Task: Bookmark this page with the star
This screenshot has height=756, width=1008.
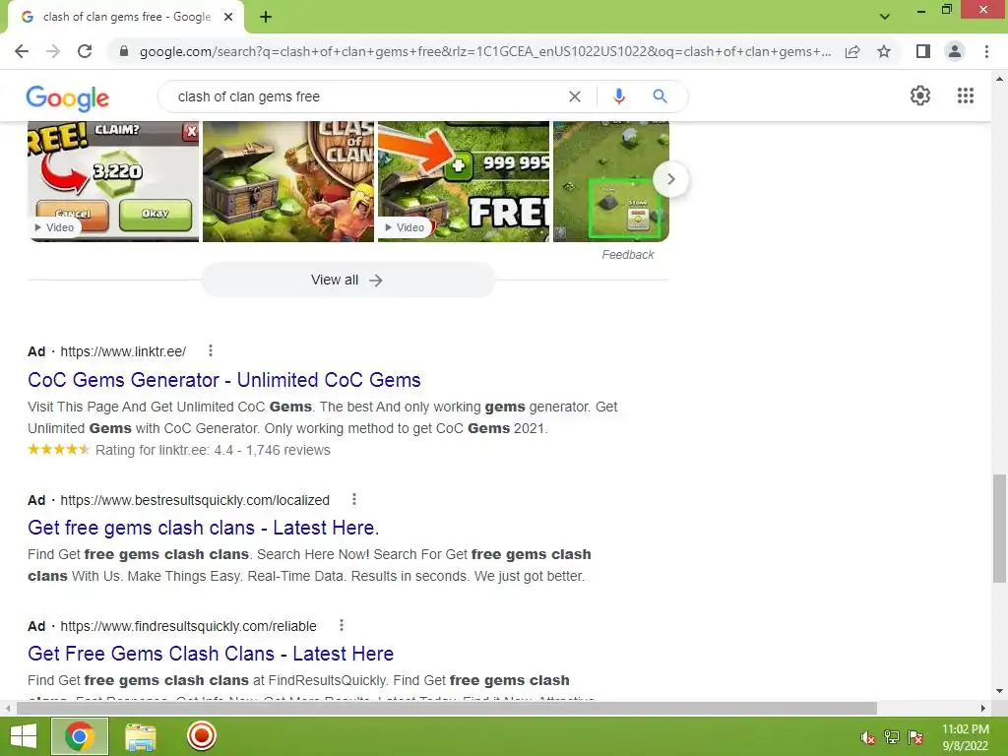Action: [884, 51]
